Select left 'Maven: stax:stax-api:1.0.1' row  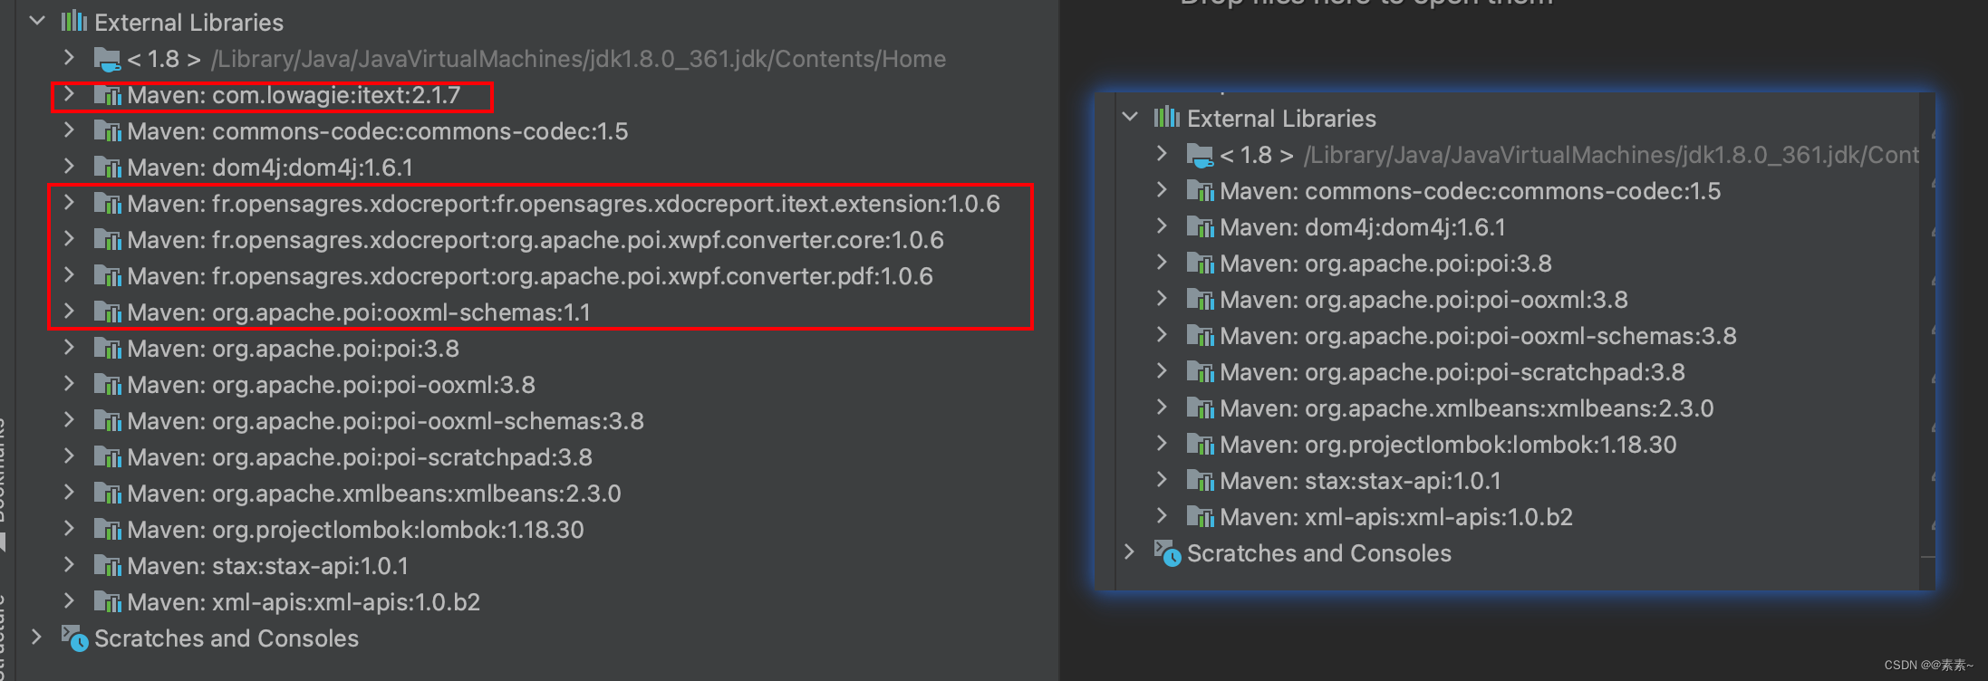[x=267, y=565]
